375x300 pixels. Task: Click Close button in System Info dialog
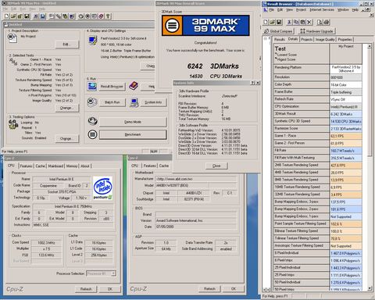216,166
